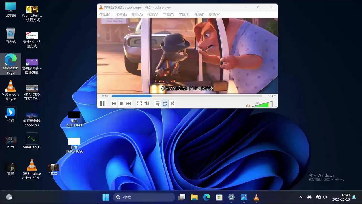This screenshot has width=362, height=204.
Task: Switch input language 英 indicator
Action: [x=309, y=197]
